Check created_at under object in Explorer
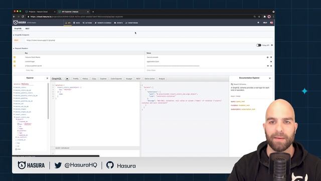The height and width of the screenshot is (181, 321). (18, 122)
